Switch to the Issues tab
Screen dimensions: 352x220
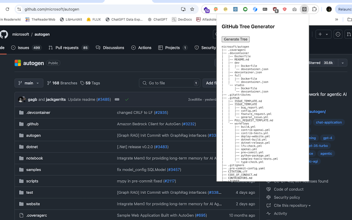(26, 47)
